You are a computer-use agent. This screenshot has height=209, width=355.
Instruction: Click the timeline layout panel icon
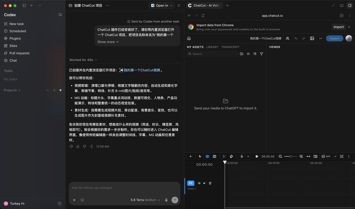315,156
